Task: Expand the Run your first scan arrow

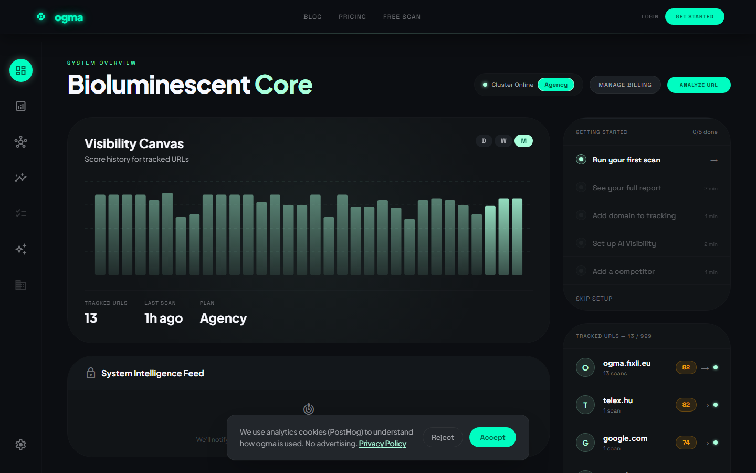Action: tap(714, 160)
